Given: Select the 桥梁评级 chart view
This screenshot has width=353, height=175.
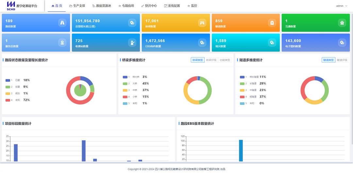Looking at the screenshot, I should point(211,60).
